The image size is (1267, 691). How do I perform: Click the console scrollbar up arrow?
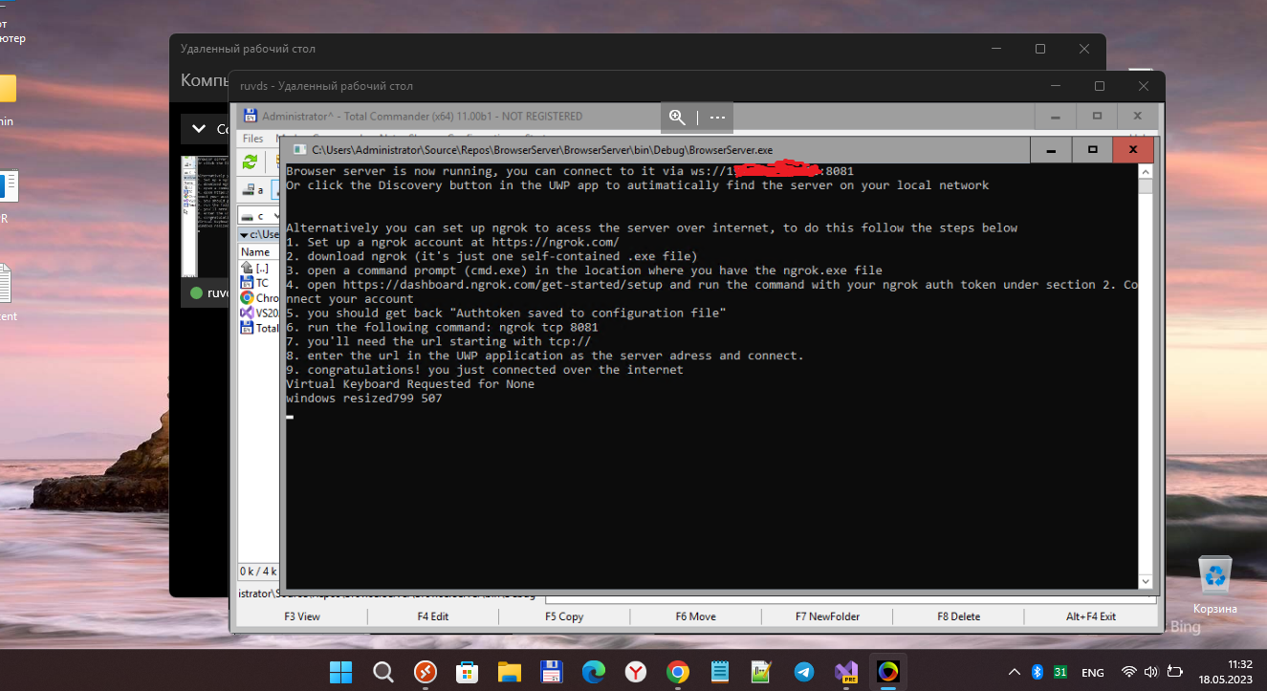(1146, 172)
